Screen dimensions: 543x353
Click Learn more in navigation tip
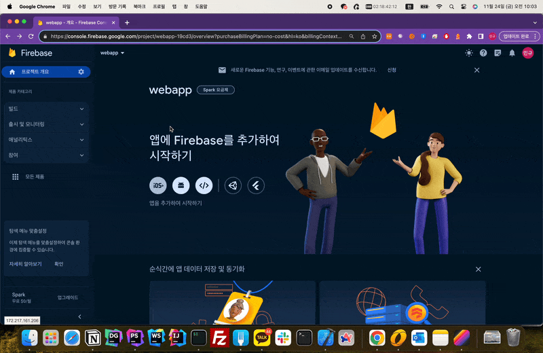click(x=25, y=264)
